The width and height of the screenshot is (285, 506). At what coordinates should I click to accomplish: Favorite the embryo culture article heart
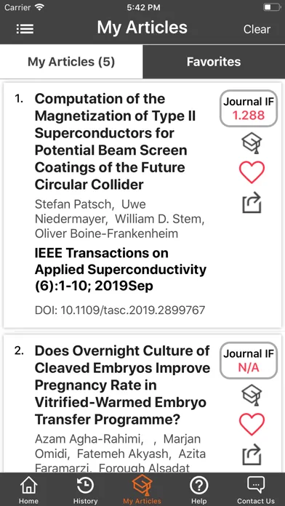(x=252, y=425)
